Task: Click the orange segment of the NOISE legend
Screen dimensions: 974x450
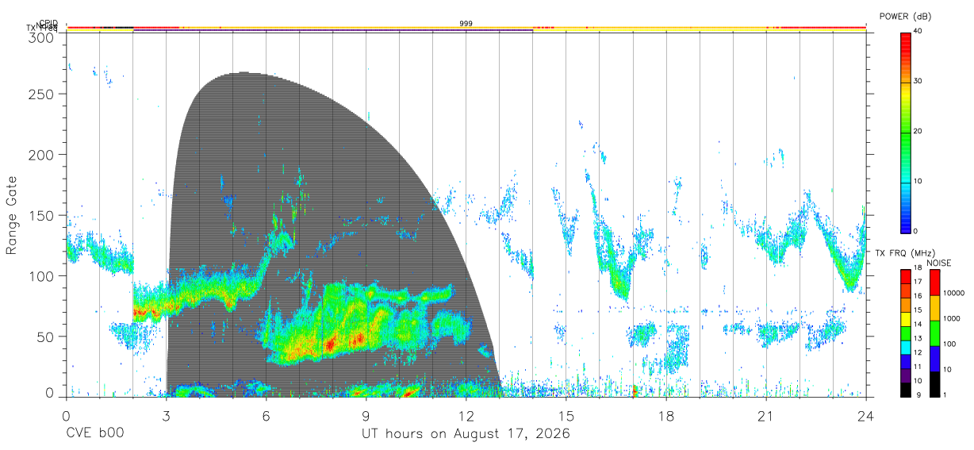Action: click(x=934, y=307)
